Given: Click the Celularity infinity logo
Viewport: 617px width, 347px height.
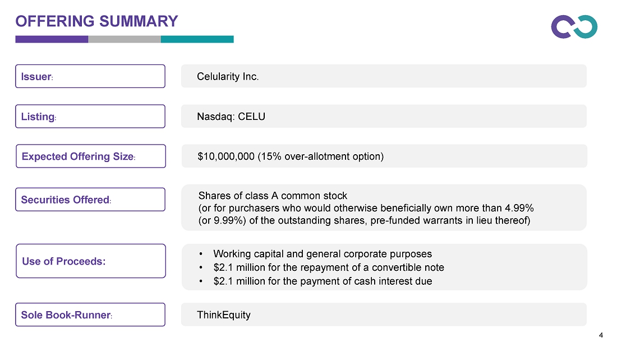Looking at the screenshot, I should [x=574, y=27].
